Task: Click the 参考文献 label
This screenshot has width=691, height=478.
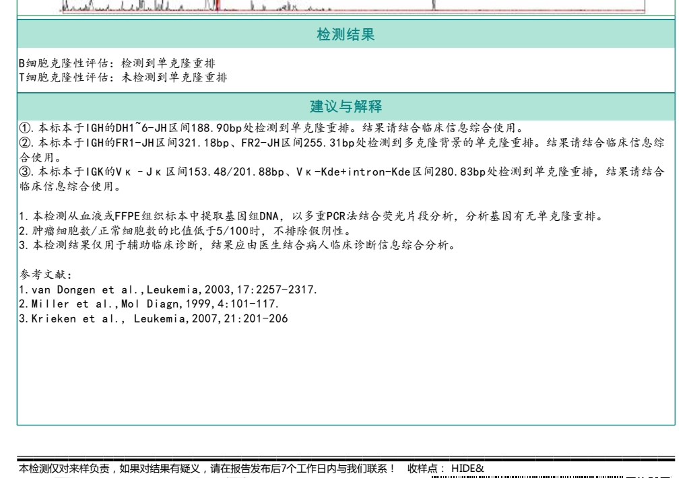Action: (45, 275)
